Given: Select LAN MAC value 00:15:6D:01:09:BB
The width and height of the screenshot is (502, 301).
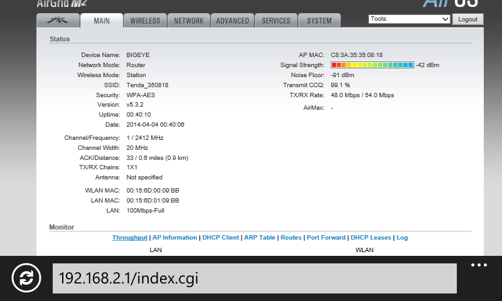Looking at the screenshot, I should [x=152, y=200].
